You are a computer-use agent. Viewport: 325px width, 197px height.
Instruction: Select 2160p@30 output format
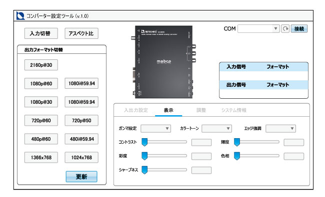pyautogui.click(x=41, y=65)
